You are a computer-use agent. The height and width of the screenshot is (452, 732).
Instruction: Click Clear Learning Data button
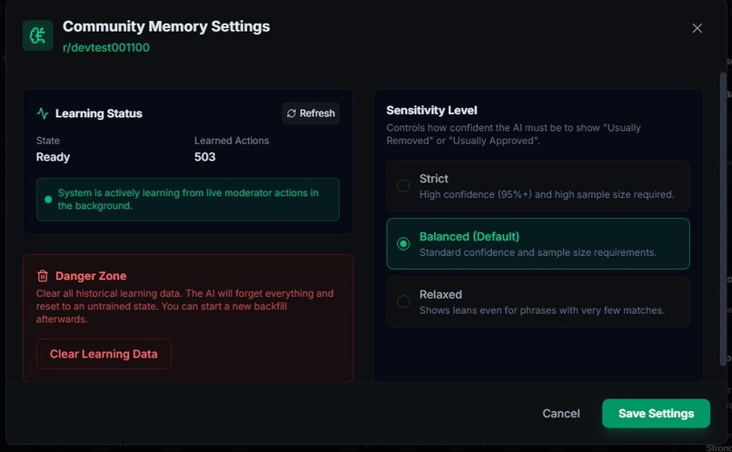click(104, 354)
